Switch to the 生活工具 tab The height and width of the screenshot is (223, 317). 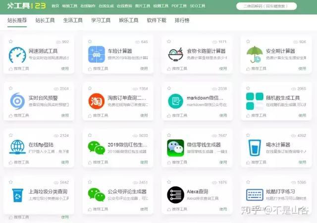coord(73,20)
